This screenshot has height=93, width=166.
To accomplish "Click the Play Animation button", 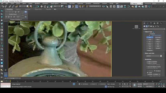I will pos(125,84).
